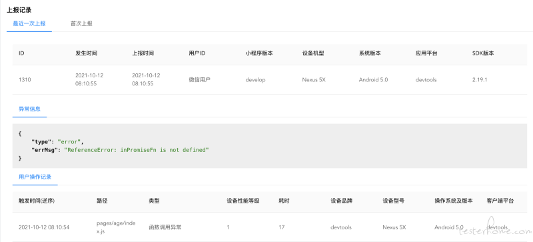Click the "type": "error" line
Viewport: 533px width, 242px height.
[57, 141]
